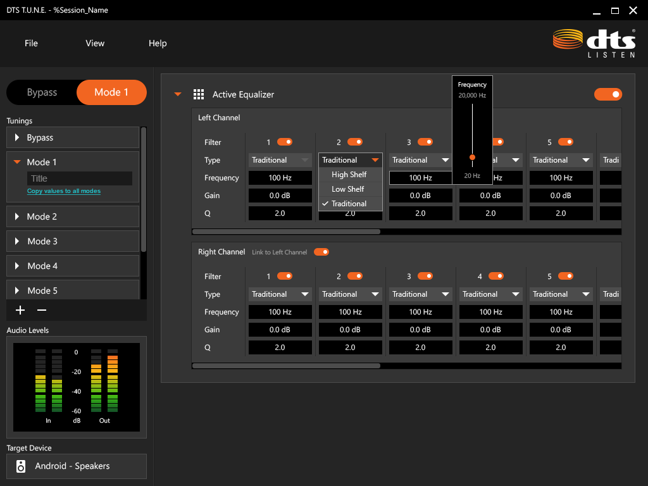The height and width of the screenshot is (486, 648).
Task: Expand the Mode 3 tuning
Action: 17,241
